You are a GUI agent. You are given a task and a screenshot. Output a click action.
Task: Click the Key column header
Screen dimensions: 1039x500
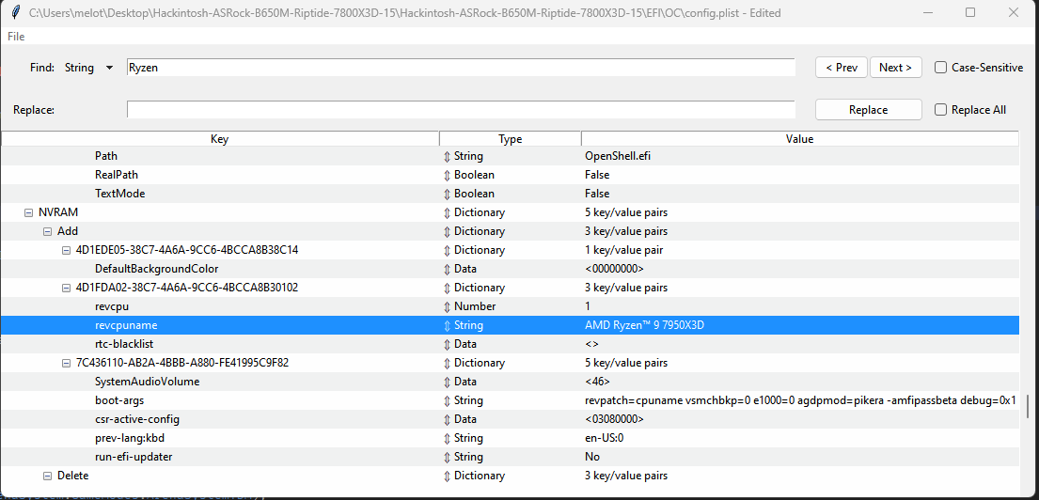click(219, 139)
